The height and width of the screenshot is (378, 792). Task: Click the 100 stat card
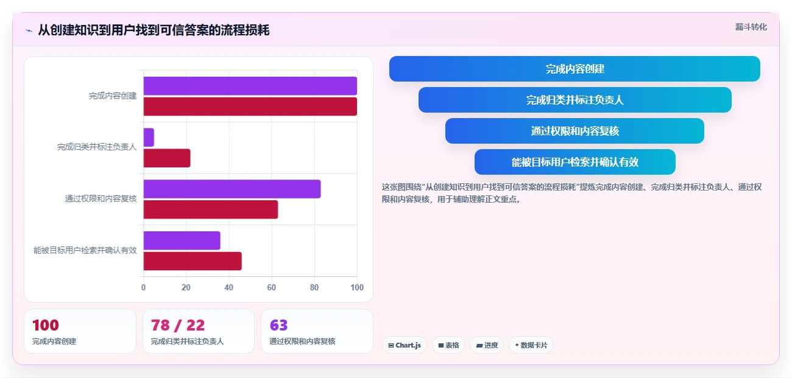[80, 331]
